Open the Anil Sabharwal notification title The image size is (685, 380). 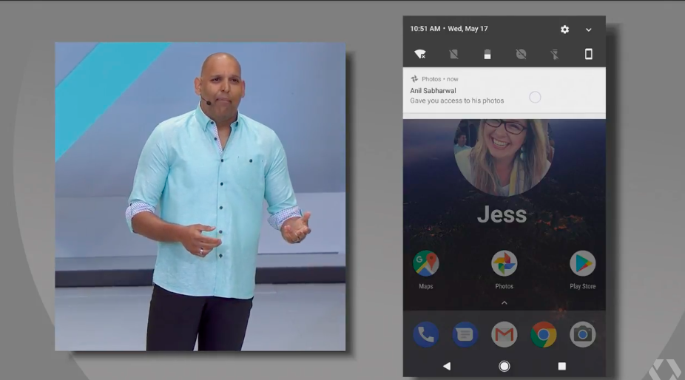click(x=433, y=90)
